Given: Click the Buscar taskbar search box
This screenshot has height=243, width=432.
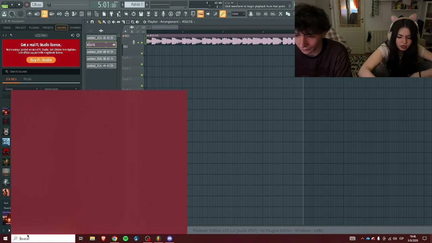Looking at the screenshot, I should (x=43, y=239).
